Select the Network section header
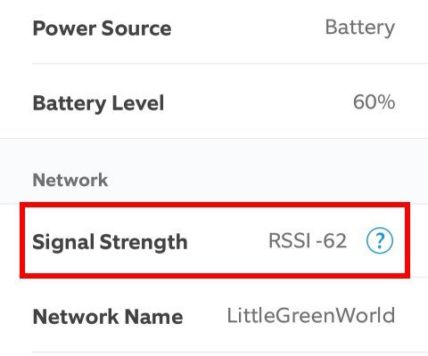The image size is (428, 356). pos(70,180)
